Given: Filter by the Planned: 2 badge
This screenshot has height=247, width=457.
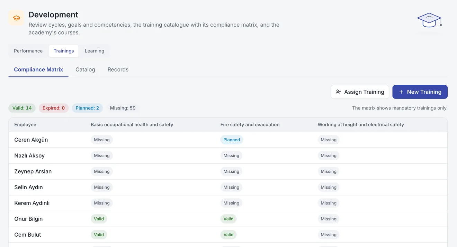Looking at the screenshot, I should (x=87, y=108).
